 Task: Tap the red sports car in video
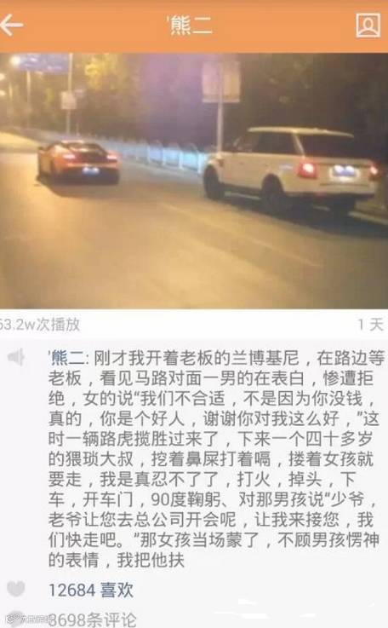coord(79,161)
